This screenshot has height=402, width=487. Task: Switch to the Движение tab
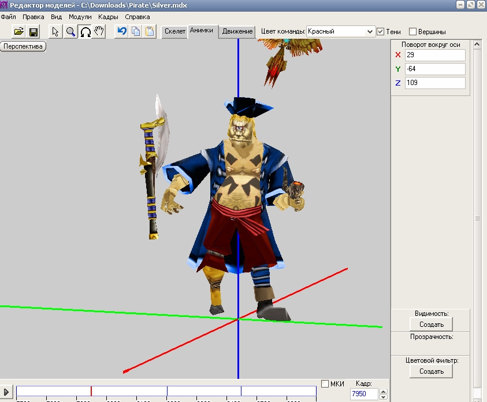tap(237, 31)
